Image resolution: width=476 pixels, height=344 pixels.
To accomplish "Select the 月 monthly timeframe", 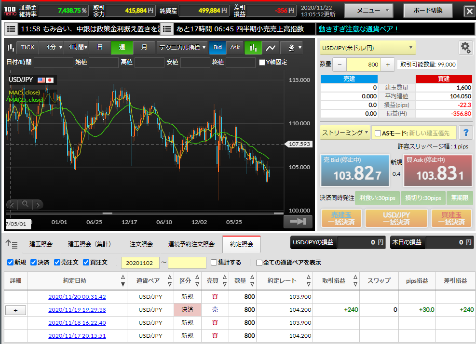I will tap(144, 47).
